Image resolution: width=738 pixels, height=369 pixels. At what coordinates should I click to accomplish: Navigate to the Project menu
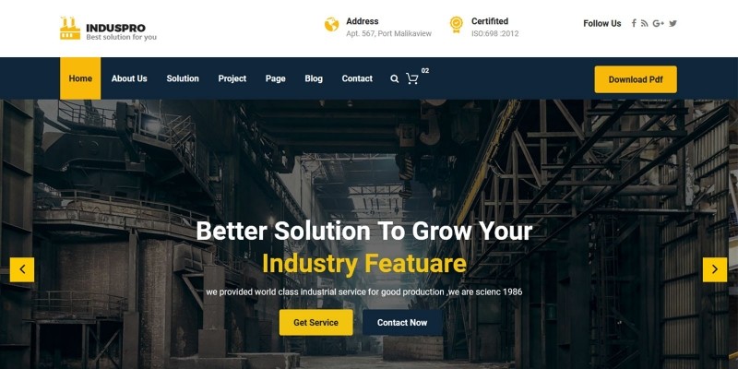pos(232,78)
